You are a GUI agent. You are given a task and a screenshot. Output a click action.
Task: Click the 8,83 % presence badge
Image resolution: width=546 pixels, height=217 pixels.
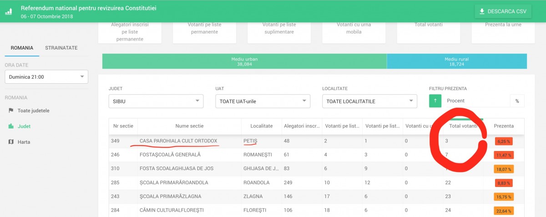(504, 183)
